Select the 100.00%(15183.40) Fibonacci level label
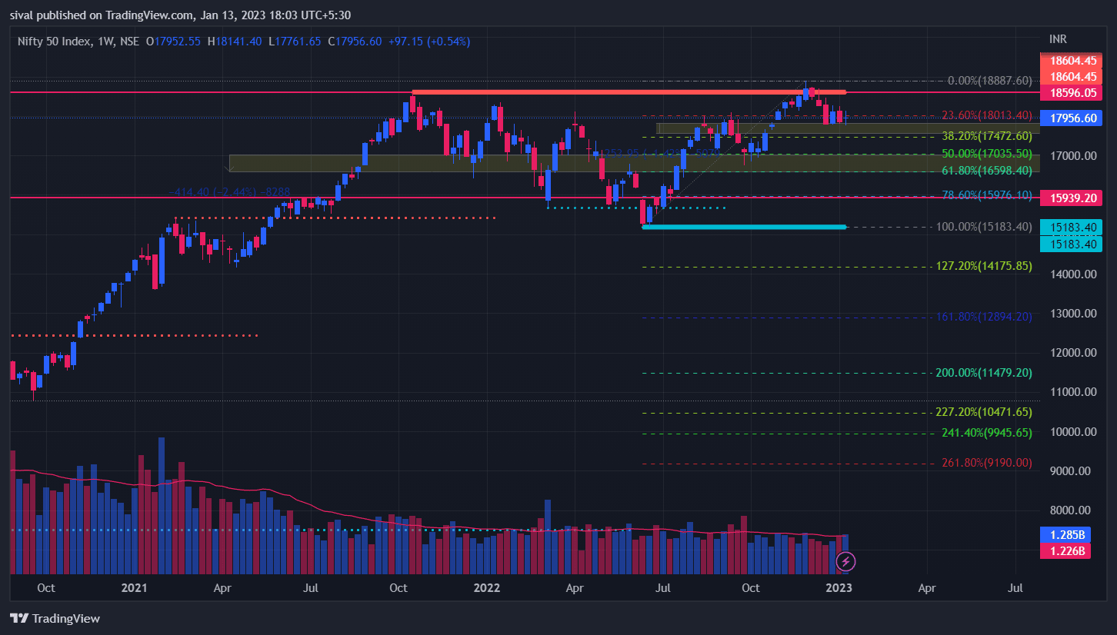 pos(984,227)
